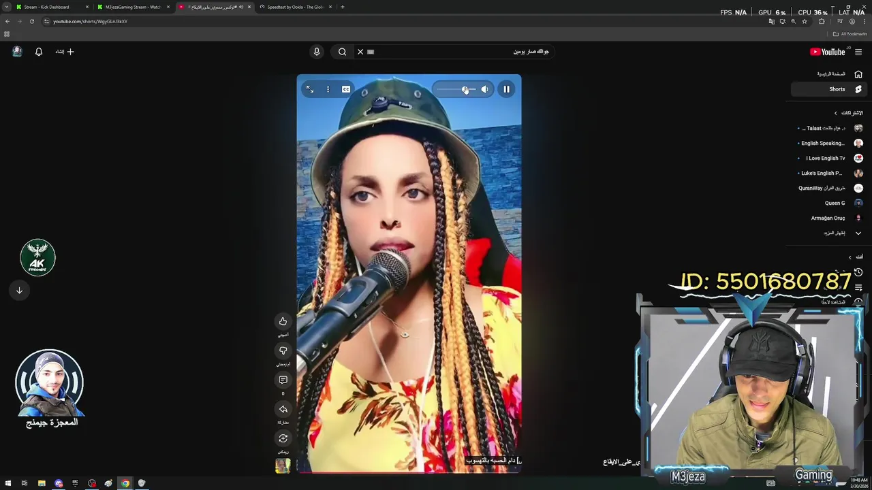
Task: Open the Luke's English P... subscription
Action: [830, 173]
